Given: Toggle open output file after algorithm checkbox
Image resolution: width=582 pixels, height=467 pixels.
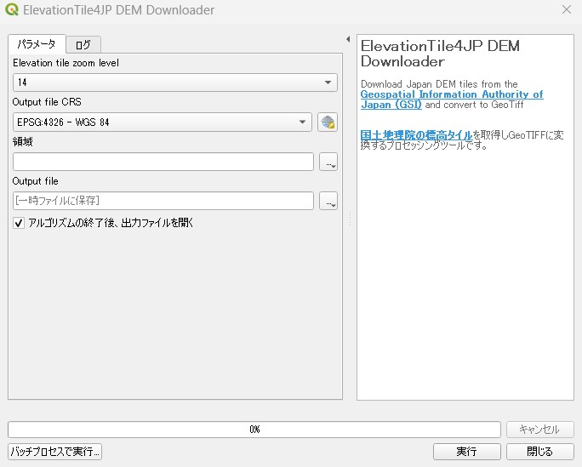Looking at the screenshot, I should [19, 223].
